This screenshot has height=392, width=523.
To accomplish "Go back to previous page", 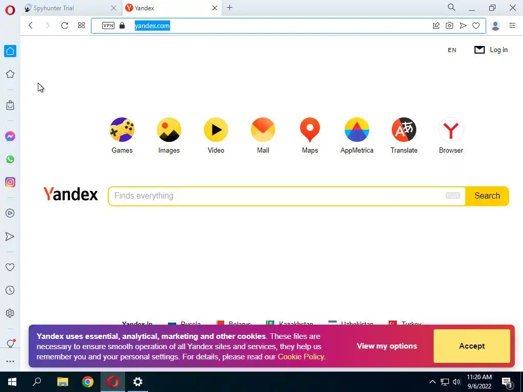I will 31,26.
